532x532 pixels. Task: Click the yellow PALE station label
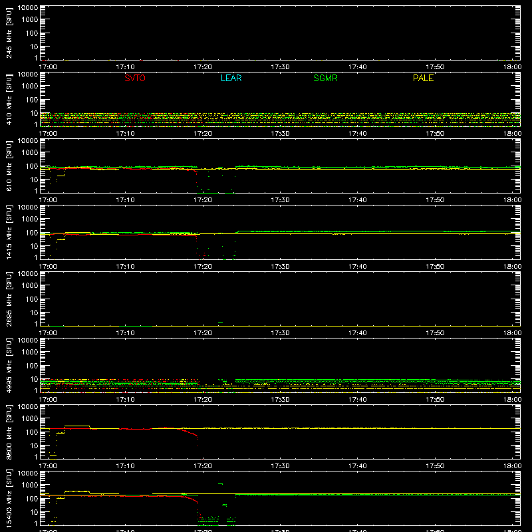coord(423,78)
